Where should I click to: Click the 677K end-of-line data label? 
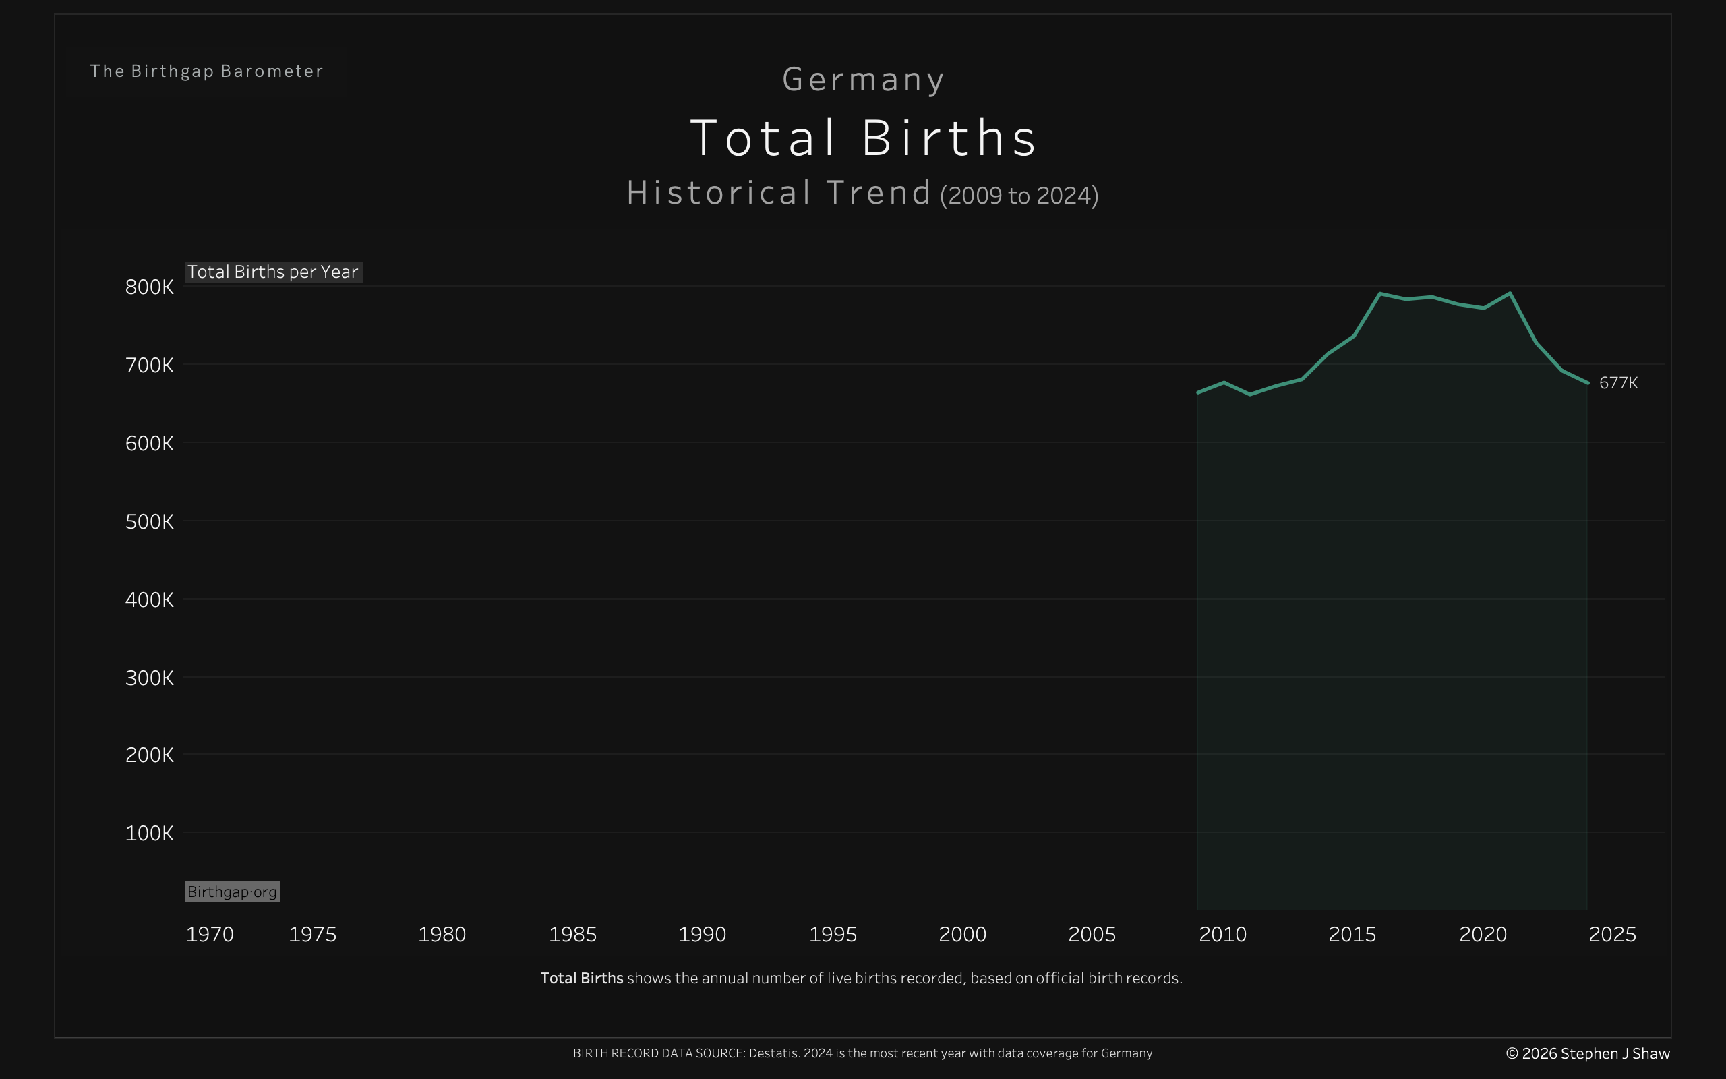point(1617,383)
